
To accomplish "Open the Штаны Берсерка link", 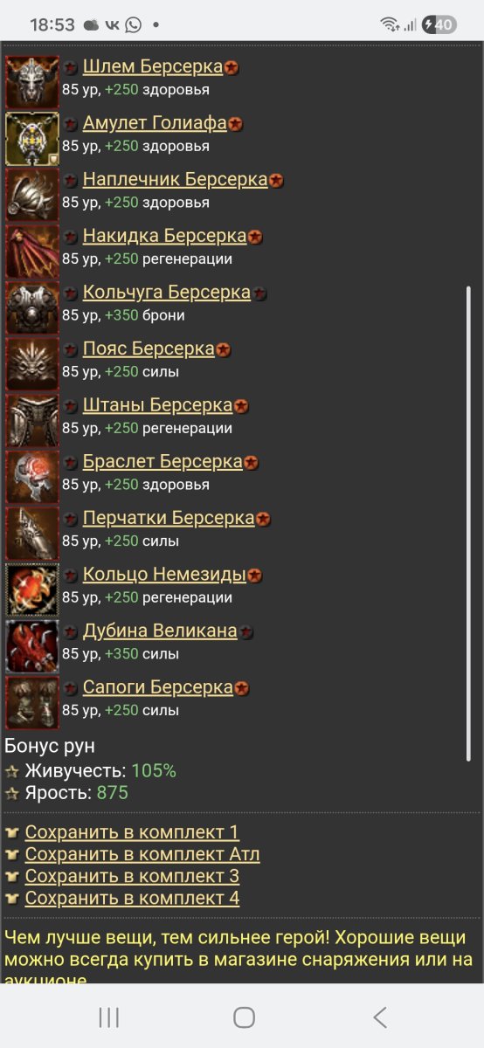I will 157,405.
